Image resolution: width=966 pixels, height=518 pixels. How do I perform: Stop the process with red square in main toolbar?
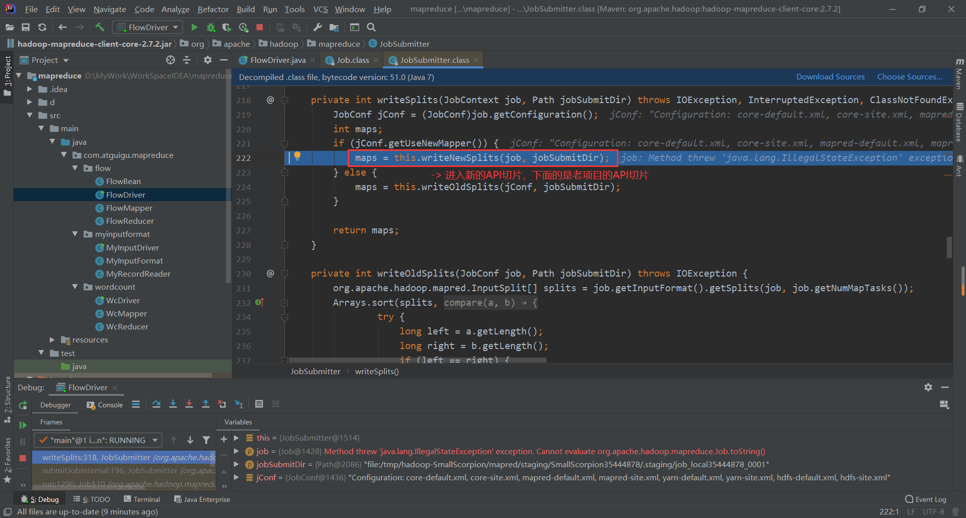click(260, 27)
